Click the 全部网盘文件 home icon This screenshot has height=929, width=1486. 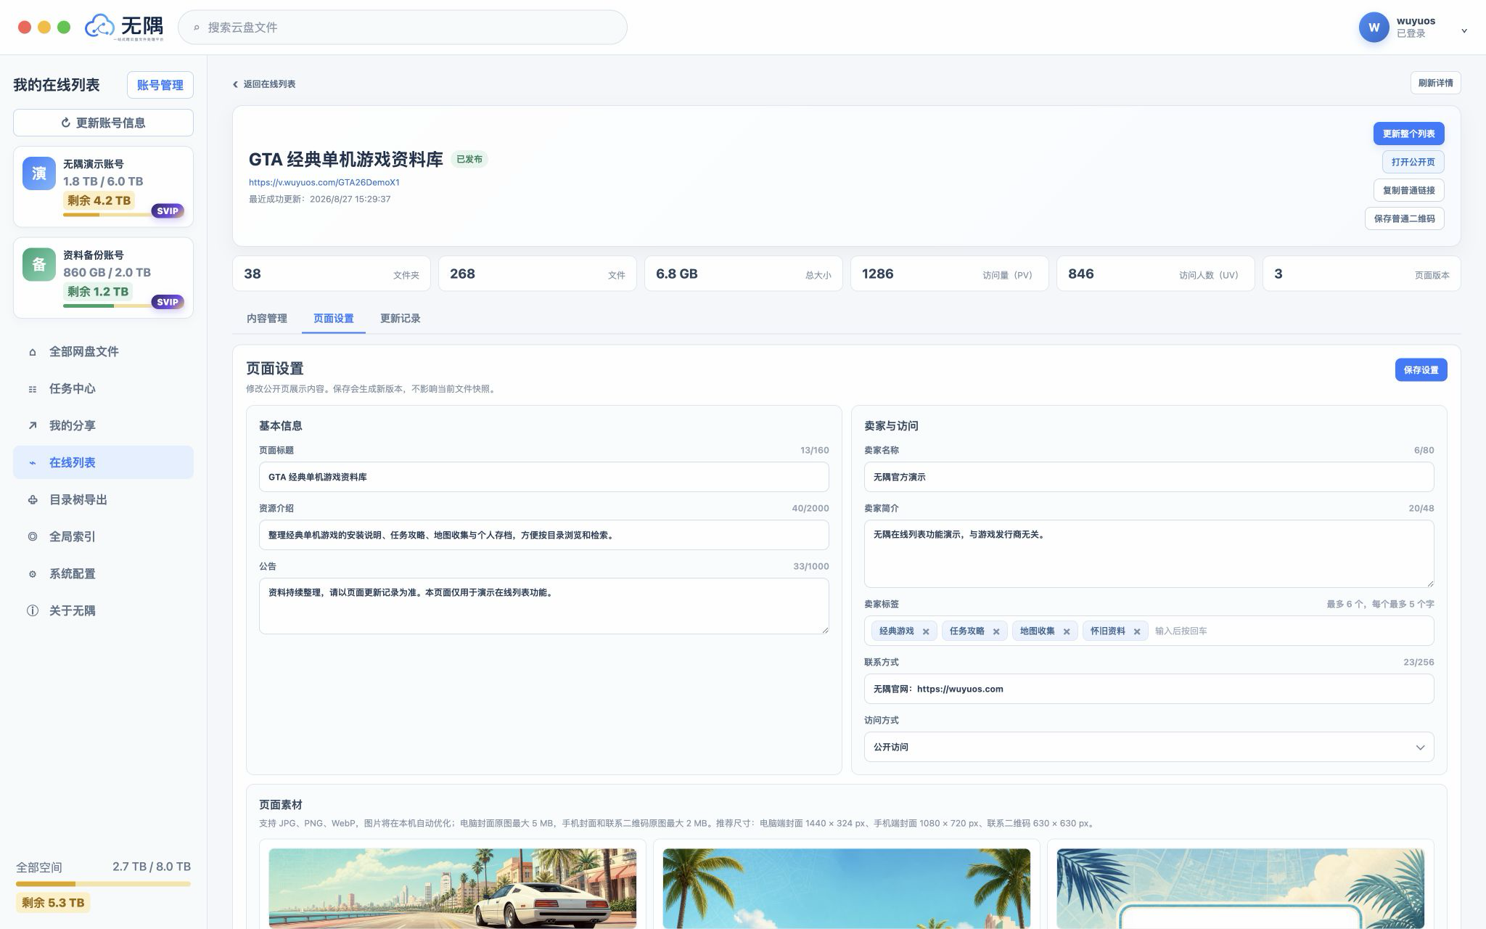click(x=33, y=352)
